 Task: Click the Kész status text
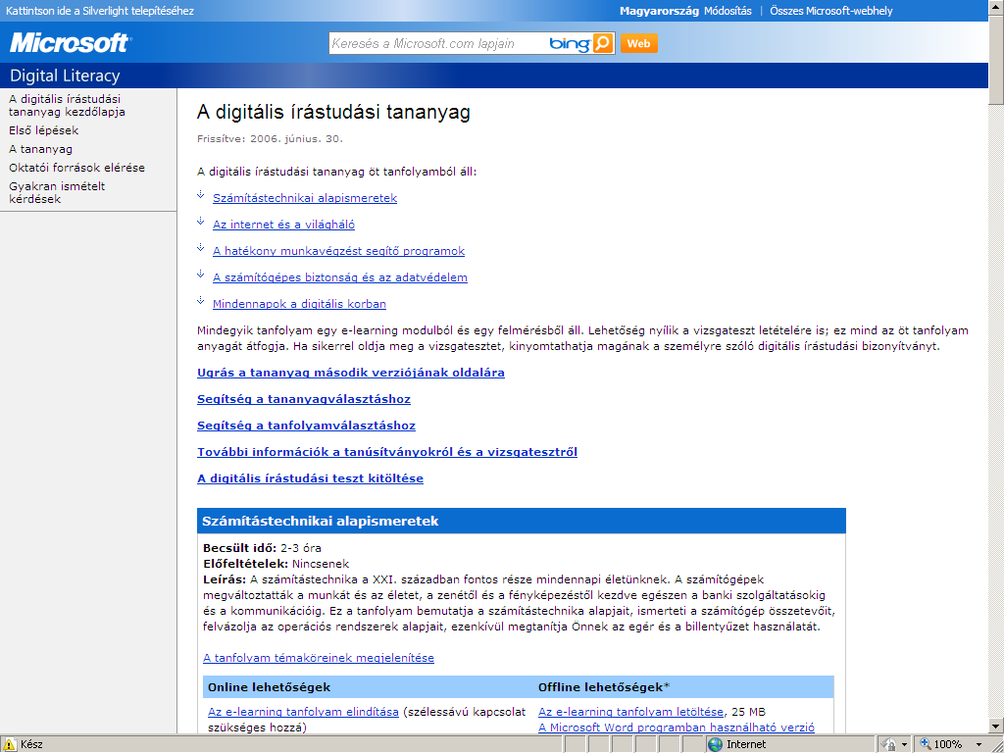pyautogui.click(x=31, y=744)
